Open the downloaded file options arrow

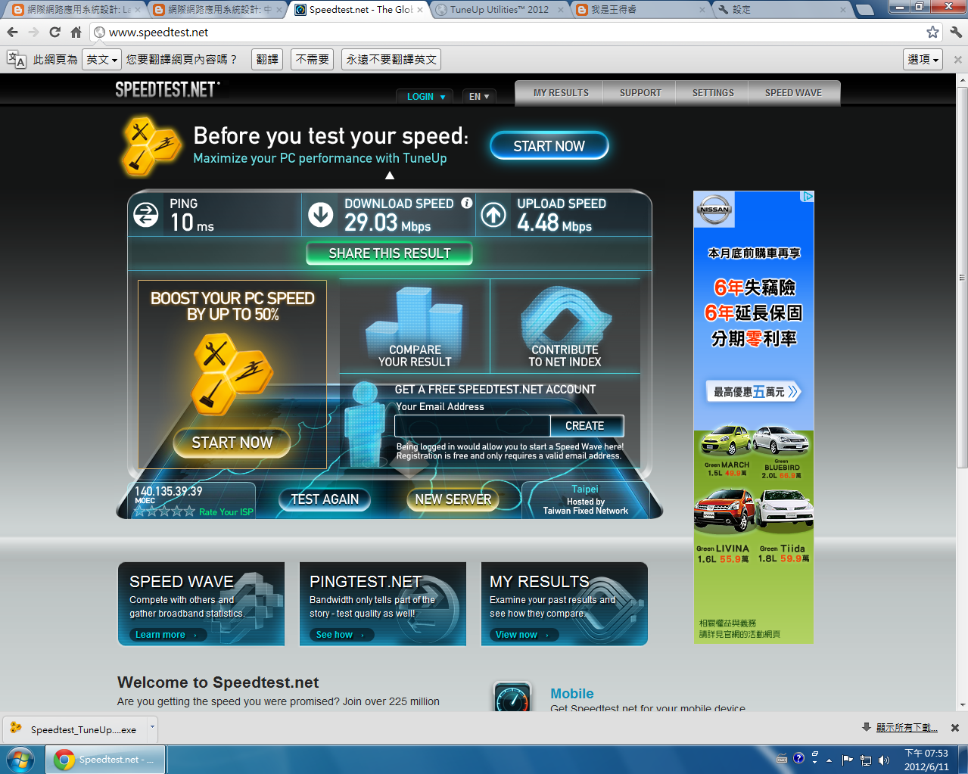tap(152, 727)
